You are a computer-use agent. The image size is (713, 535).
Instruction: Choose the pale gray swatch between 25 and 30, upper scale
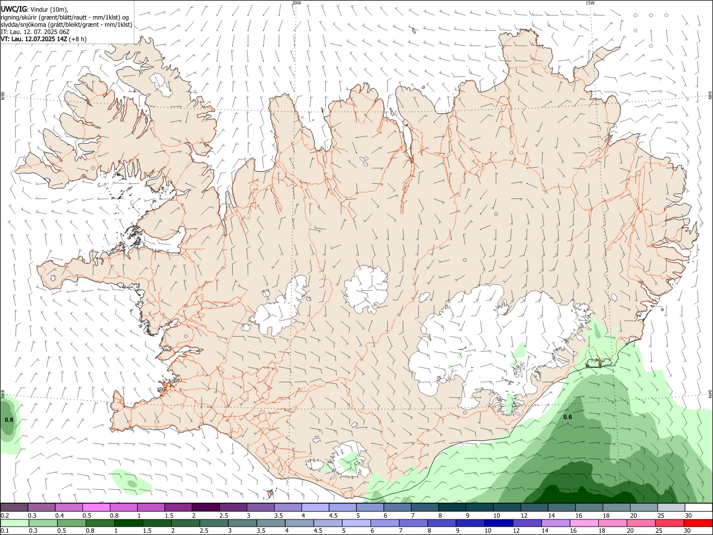(671, 507)
